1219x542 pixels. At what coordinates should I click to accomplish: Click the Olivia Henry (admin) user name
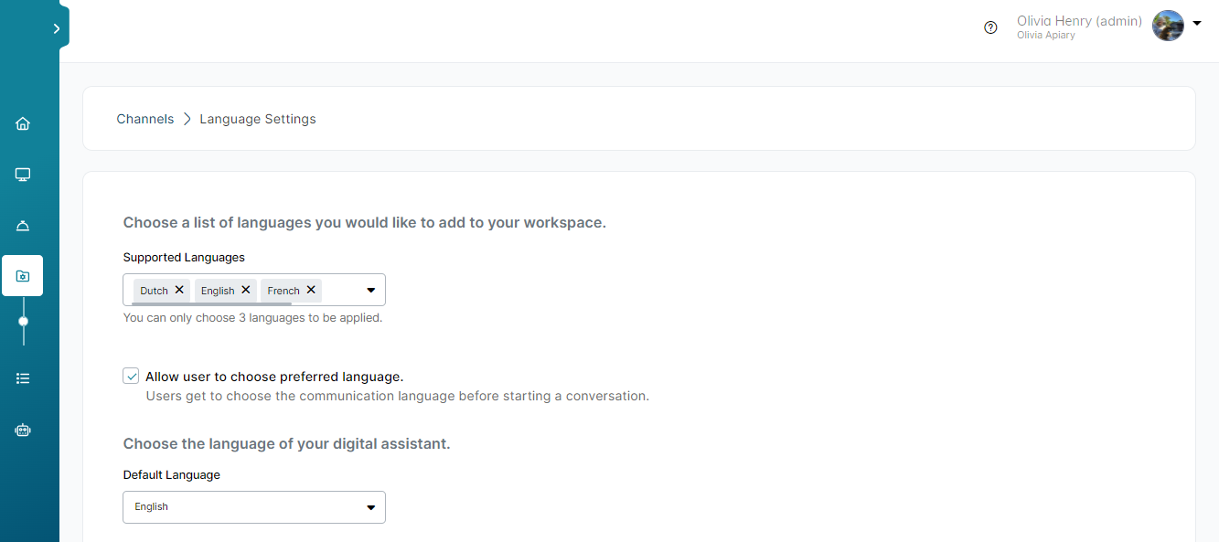click(x=1079, y=21)
